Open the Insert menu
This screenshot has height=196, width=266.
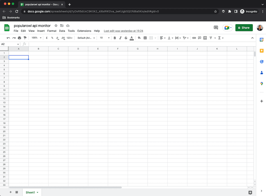(41, 31)
